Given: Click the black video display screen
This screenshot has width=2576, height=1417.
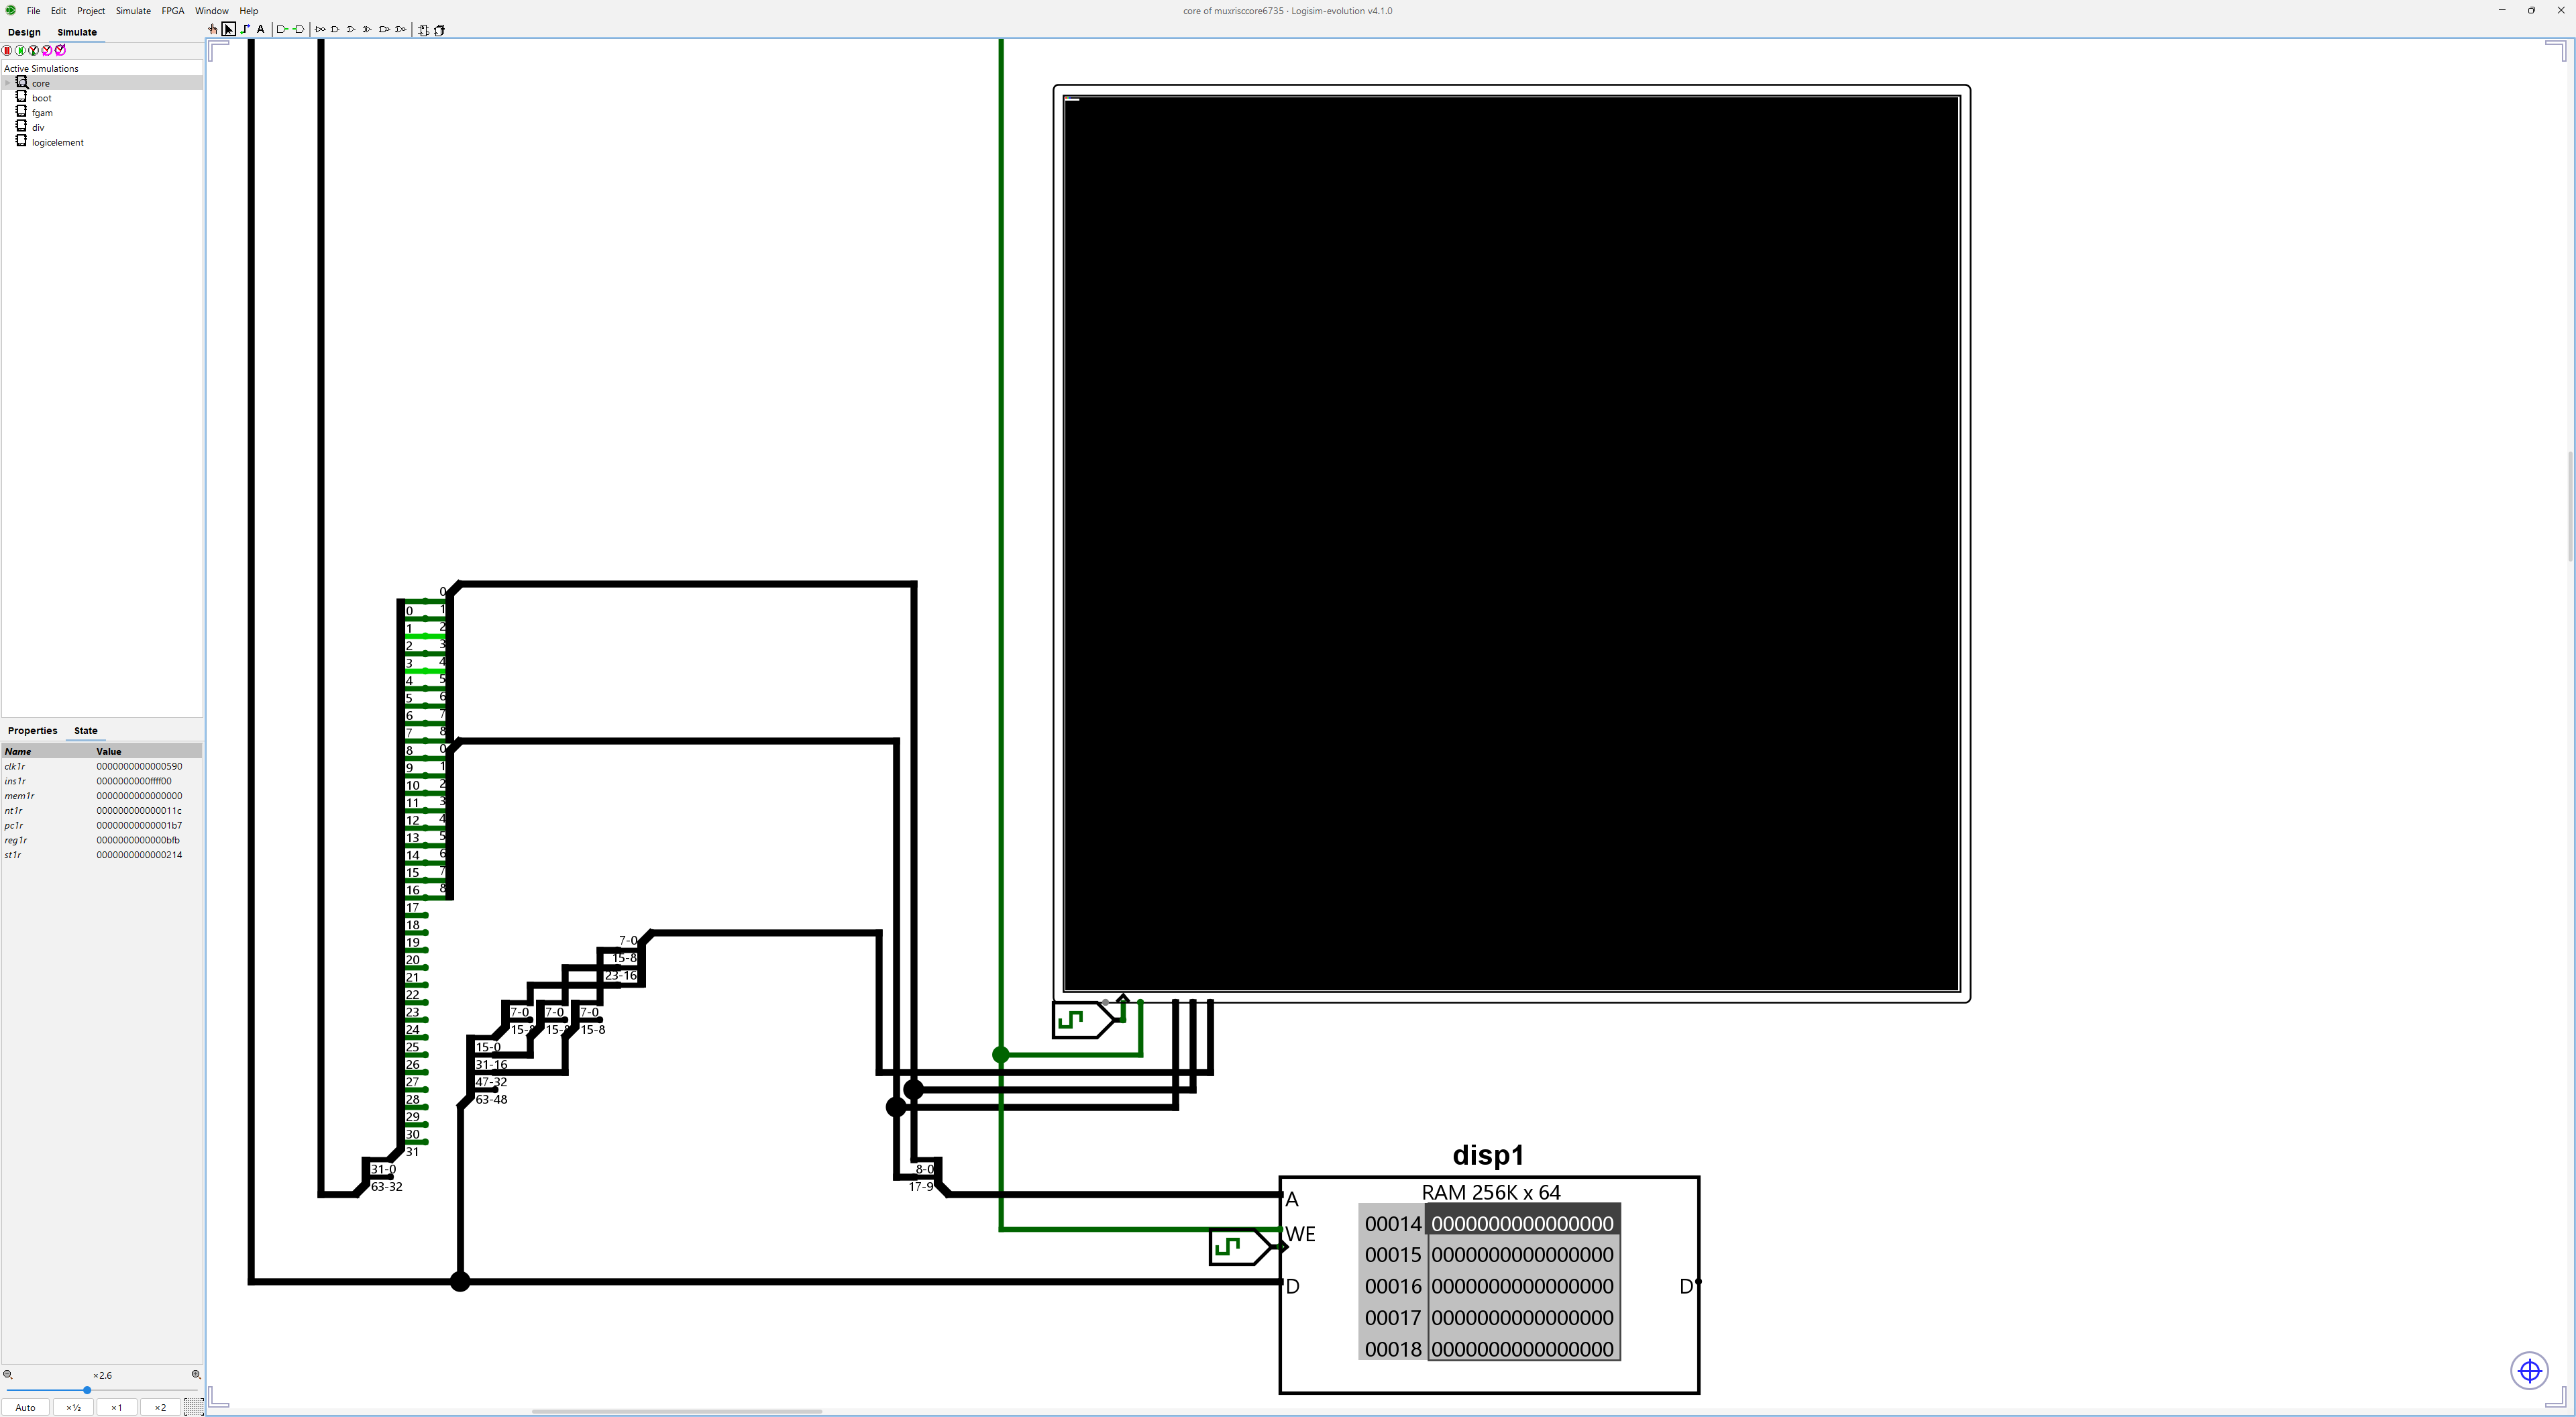Looking at the screenshot, I should tap(1511, 543).
